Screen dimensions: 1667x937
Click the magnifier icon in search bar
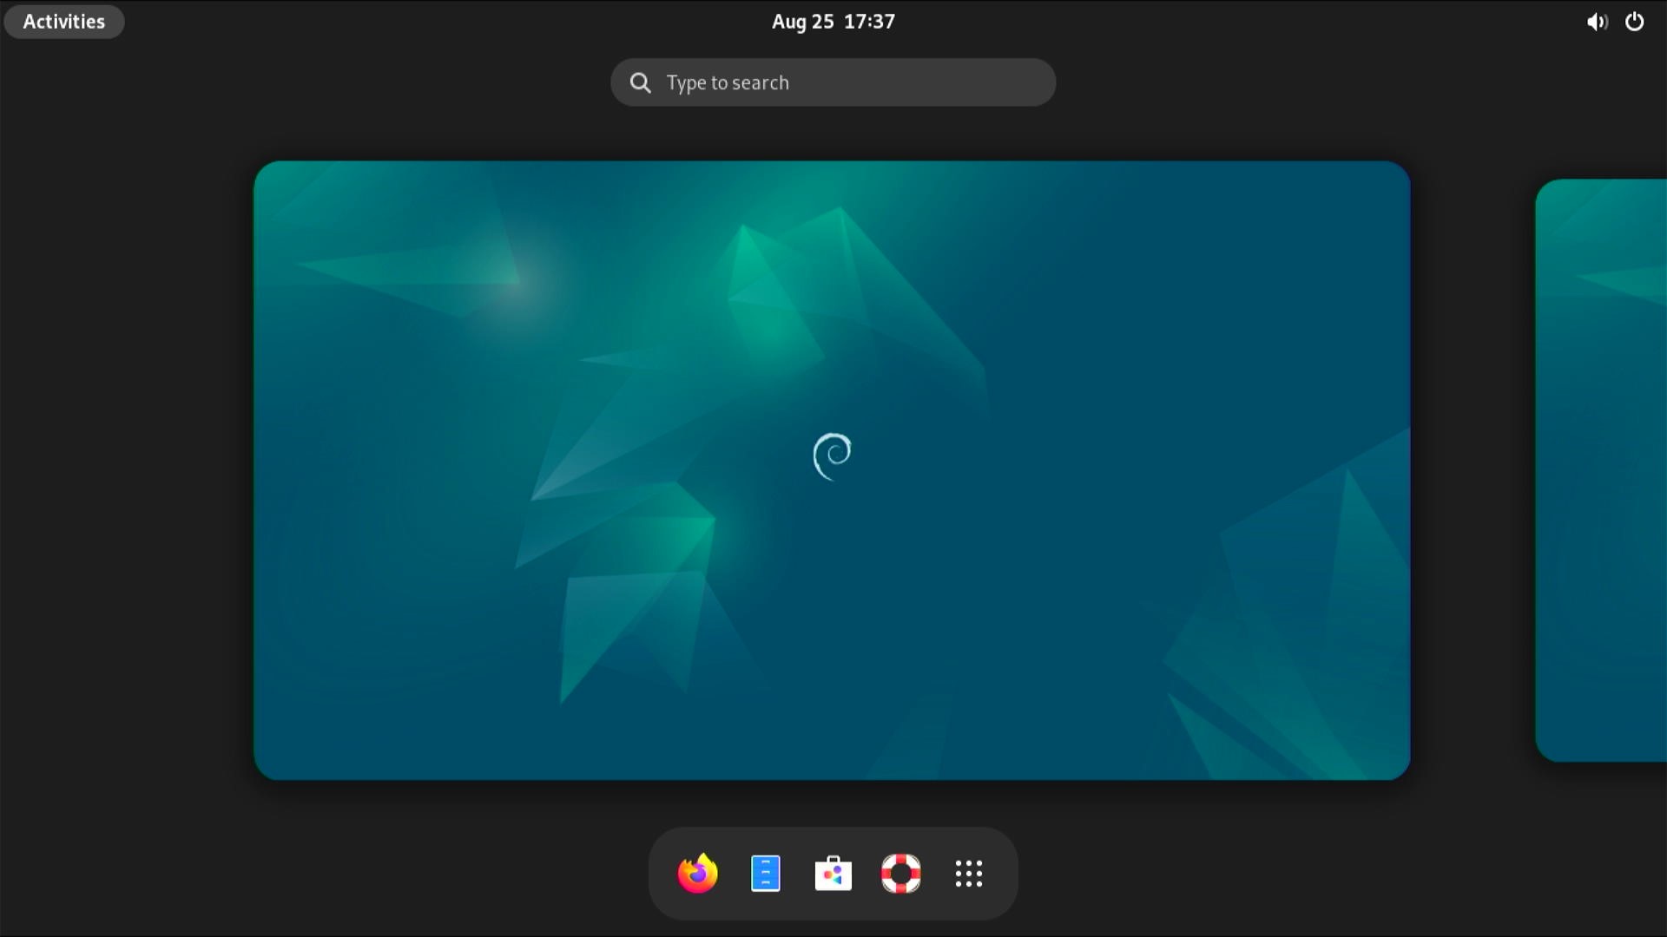click(x=641, y=82)
